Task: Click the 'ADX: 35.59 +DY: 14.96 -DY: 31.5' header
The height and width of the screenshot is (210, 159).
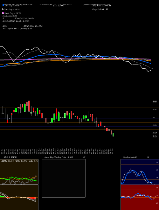Action: coord(20,161)
